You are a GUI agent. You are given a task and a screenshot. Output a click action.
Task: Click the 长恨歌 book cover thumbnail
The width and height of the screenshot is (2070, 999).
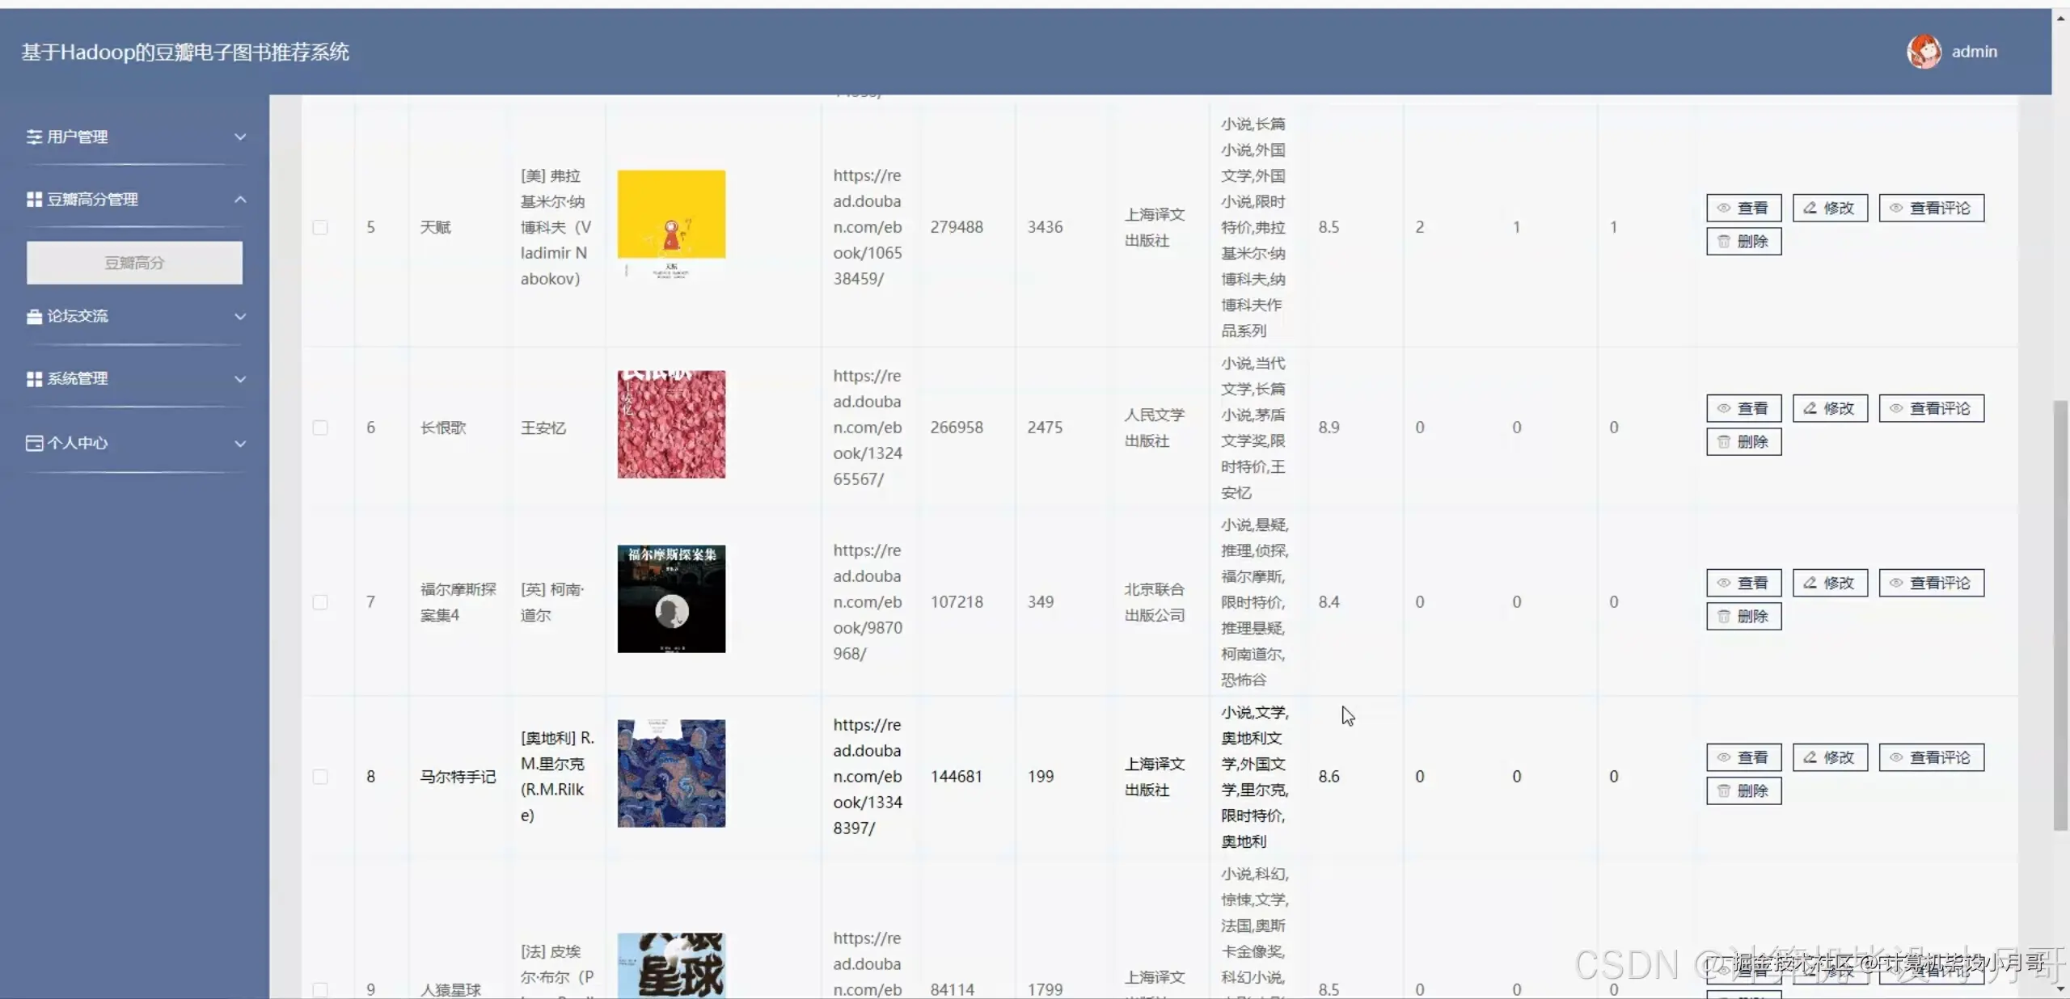(x=671, y=424)
